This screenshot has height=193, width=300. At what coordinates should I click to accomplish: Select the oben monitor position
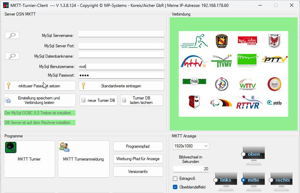coord(244,154)
